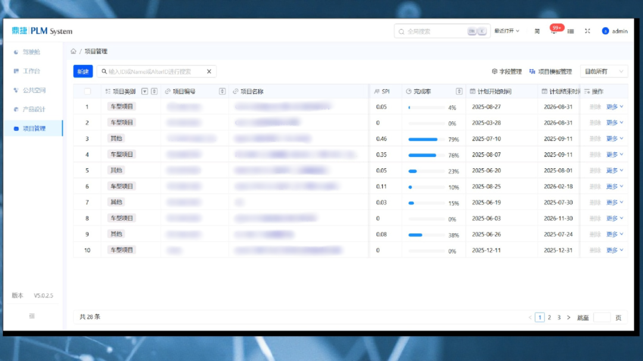The width and height of the screenshot is (643, 361).
Task: Click the blue 新建 button
Action: point(83,71)
